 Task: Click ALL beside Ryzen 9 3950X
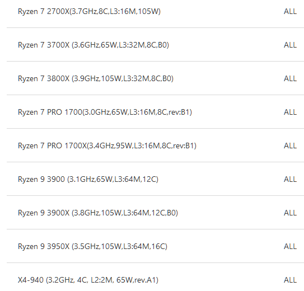point(290,246)
